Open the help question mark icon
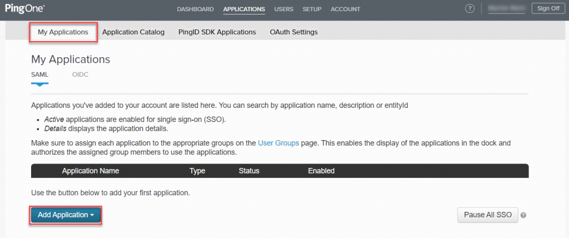Screen dimensions: 569x238 (x=470, y=9)
